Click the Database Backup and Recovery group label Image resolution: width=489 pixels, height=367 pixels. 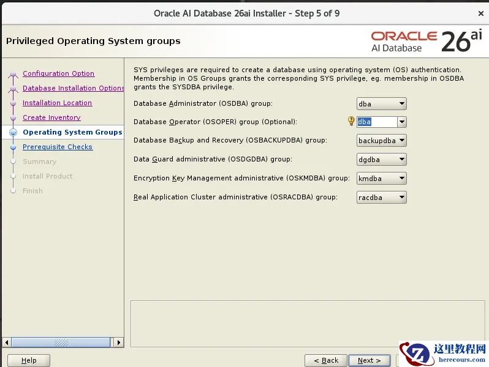pyautogui.click(x=230, y=140)
